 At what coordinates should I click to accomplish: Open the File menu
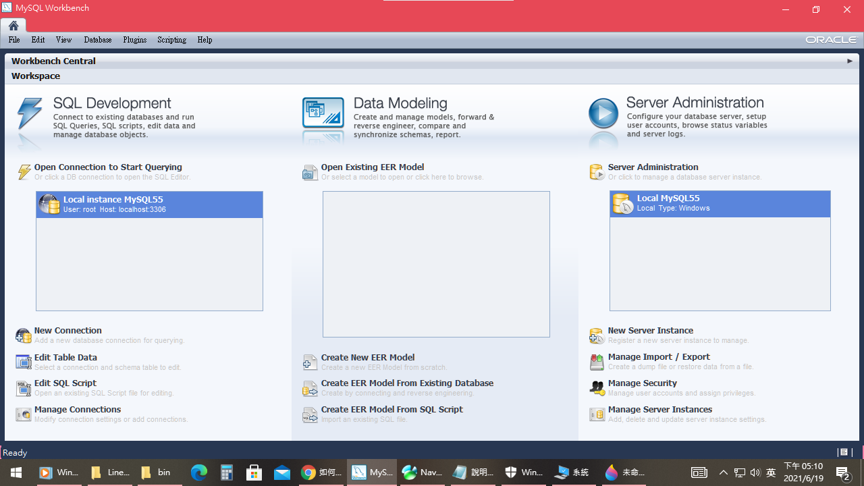(x=14, y=40)
